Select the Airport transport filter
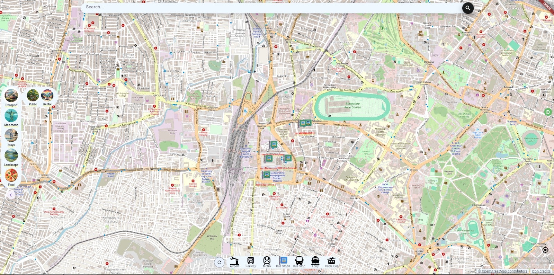This screenshot has height=275, width=554. pos(234,261)
